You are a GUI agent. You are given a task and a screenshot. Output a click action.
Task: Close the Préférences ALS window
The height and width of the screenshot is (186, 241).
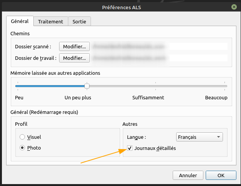pyautogui.click(x=234, y=7)
